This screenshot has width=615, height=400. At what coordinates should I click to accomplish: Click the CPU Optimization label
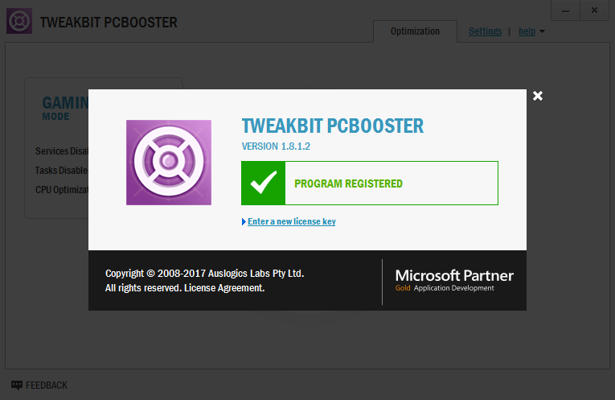pos(62,190)
